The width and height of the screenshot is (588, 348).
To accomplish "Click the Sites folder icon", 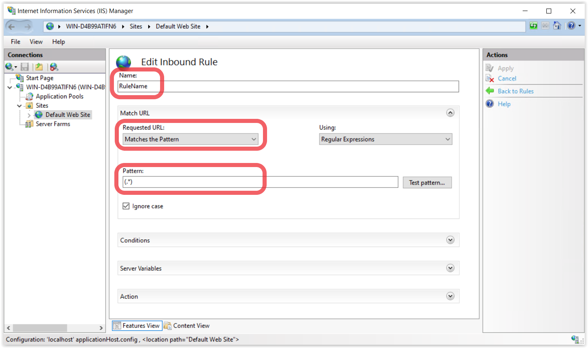I will [x=29, y=105].
